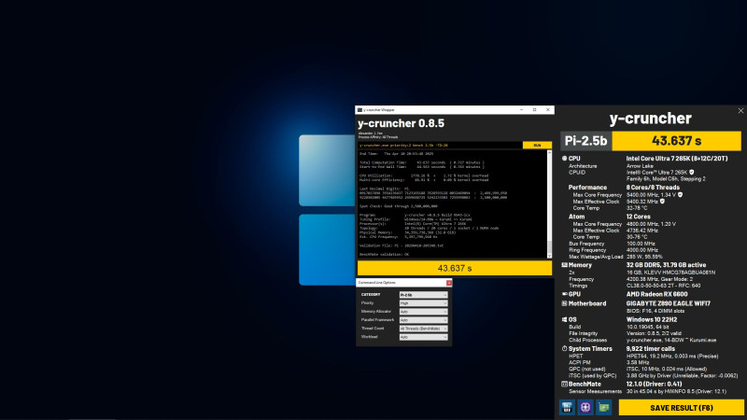Click the 'Sensor Measurements' label
This screenshot has height=420, width=747.
coord(595,391)
